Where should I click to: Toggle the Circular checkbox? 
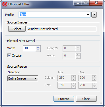click(x=9, y=55)
